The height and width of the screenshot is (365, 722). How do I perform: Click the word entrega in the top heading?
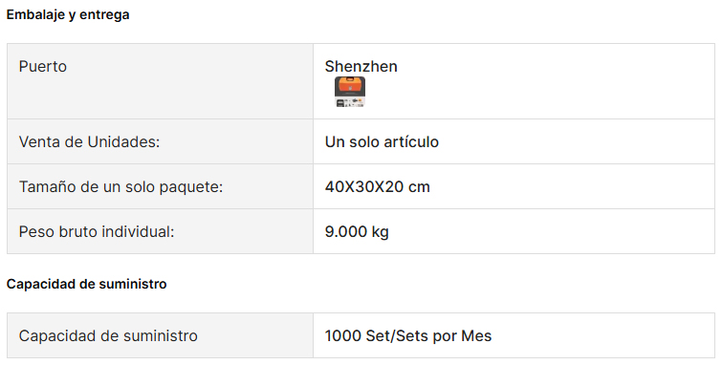(x=104, y=15)
